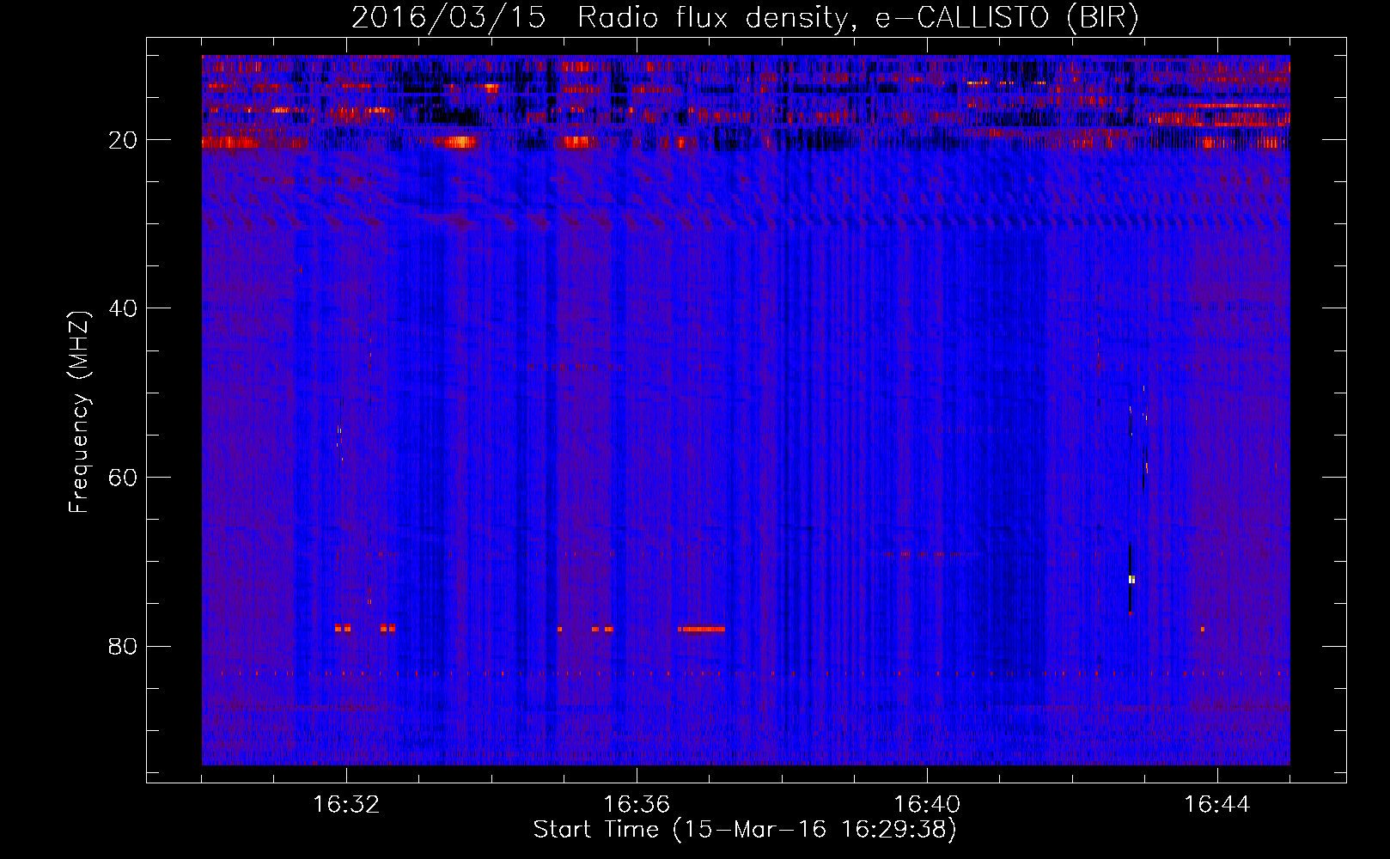Image resolution: width=1390 pixels, height=859 pixels.
Task: Click the bright yellow-white burst spot near 16:43
Action: tap(1131, 580)
